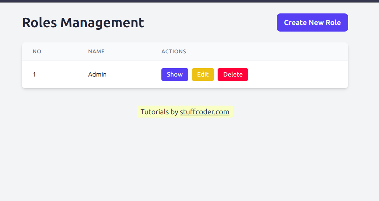This screenshot has height=201, width=379.
Task: Click the Roles Management page heading
Action: [83, 22]
